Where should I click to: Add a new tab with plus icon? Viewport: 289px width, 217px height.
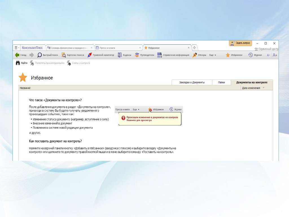point(194,48)
